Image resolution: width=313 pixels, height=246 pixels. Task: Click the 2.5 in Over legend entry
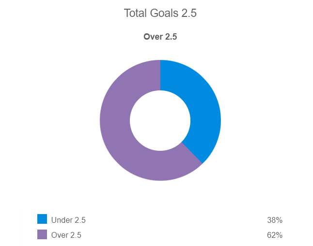tap(76, 235)
